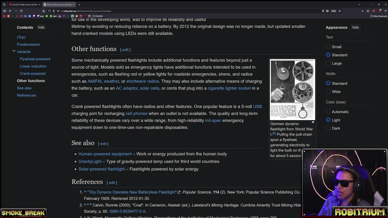Image resolution: width=388 pixels, height=218 pixels.
Task: Open the USB link
Action: [257, 106]
